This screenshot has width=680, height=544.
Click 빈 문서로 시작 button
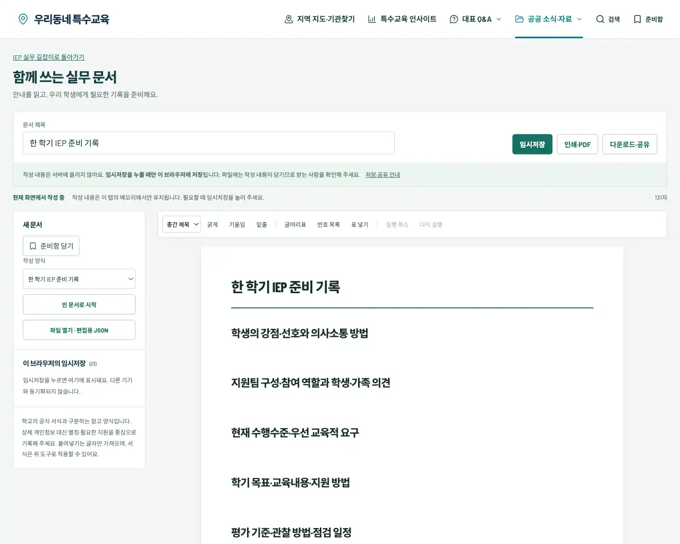pyautogui.click(x=79, y=304)
